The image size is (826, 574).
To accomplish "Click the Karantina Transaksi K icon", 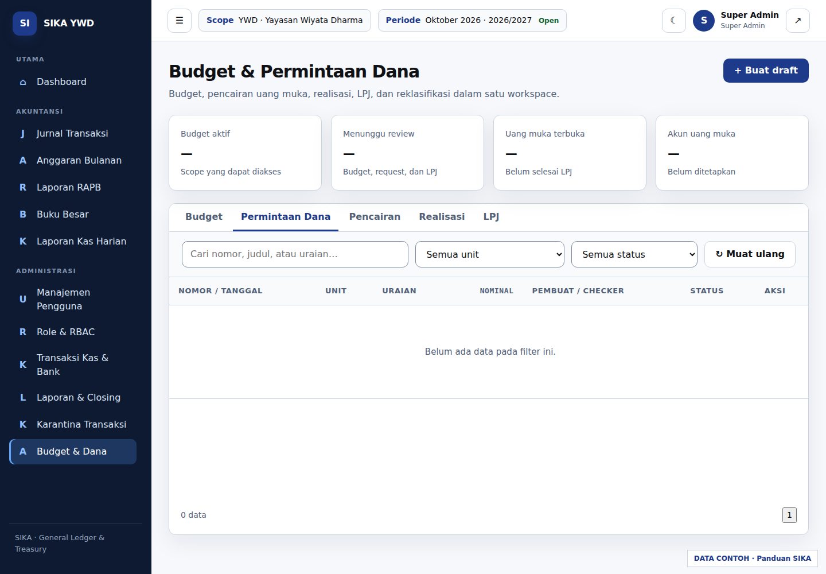I will (23, 425).
